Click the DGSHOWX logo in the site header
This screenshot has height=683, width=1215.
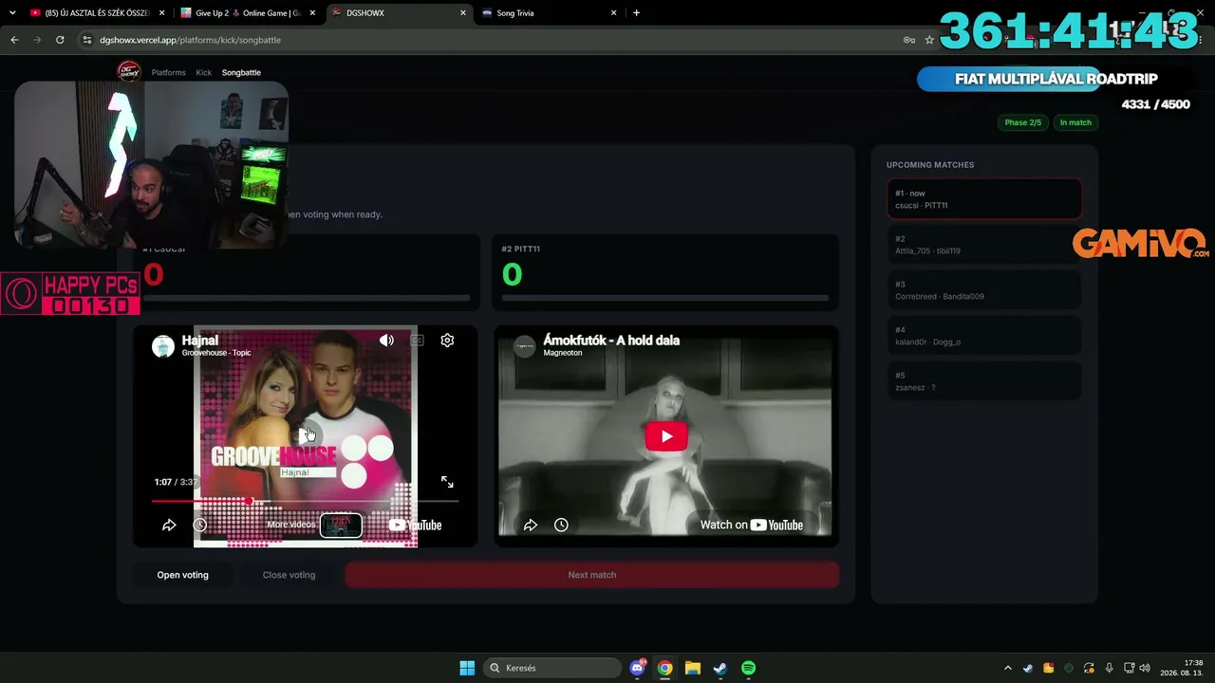click(x=128, y=71)
